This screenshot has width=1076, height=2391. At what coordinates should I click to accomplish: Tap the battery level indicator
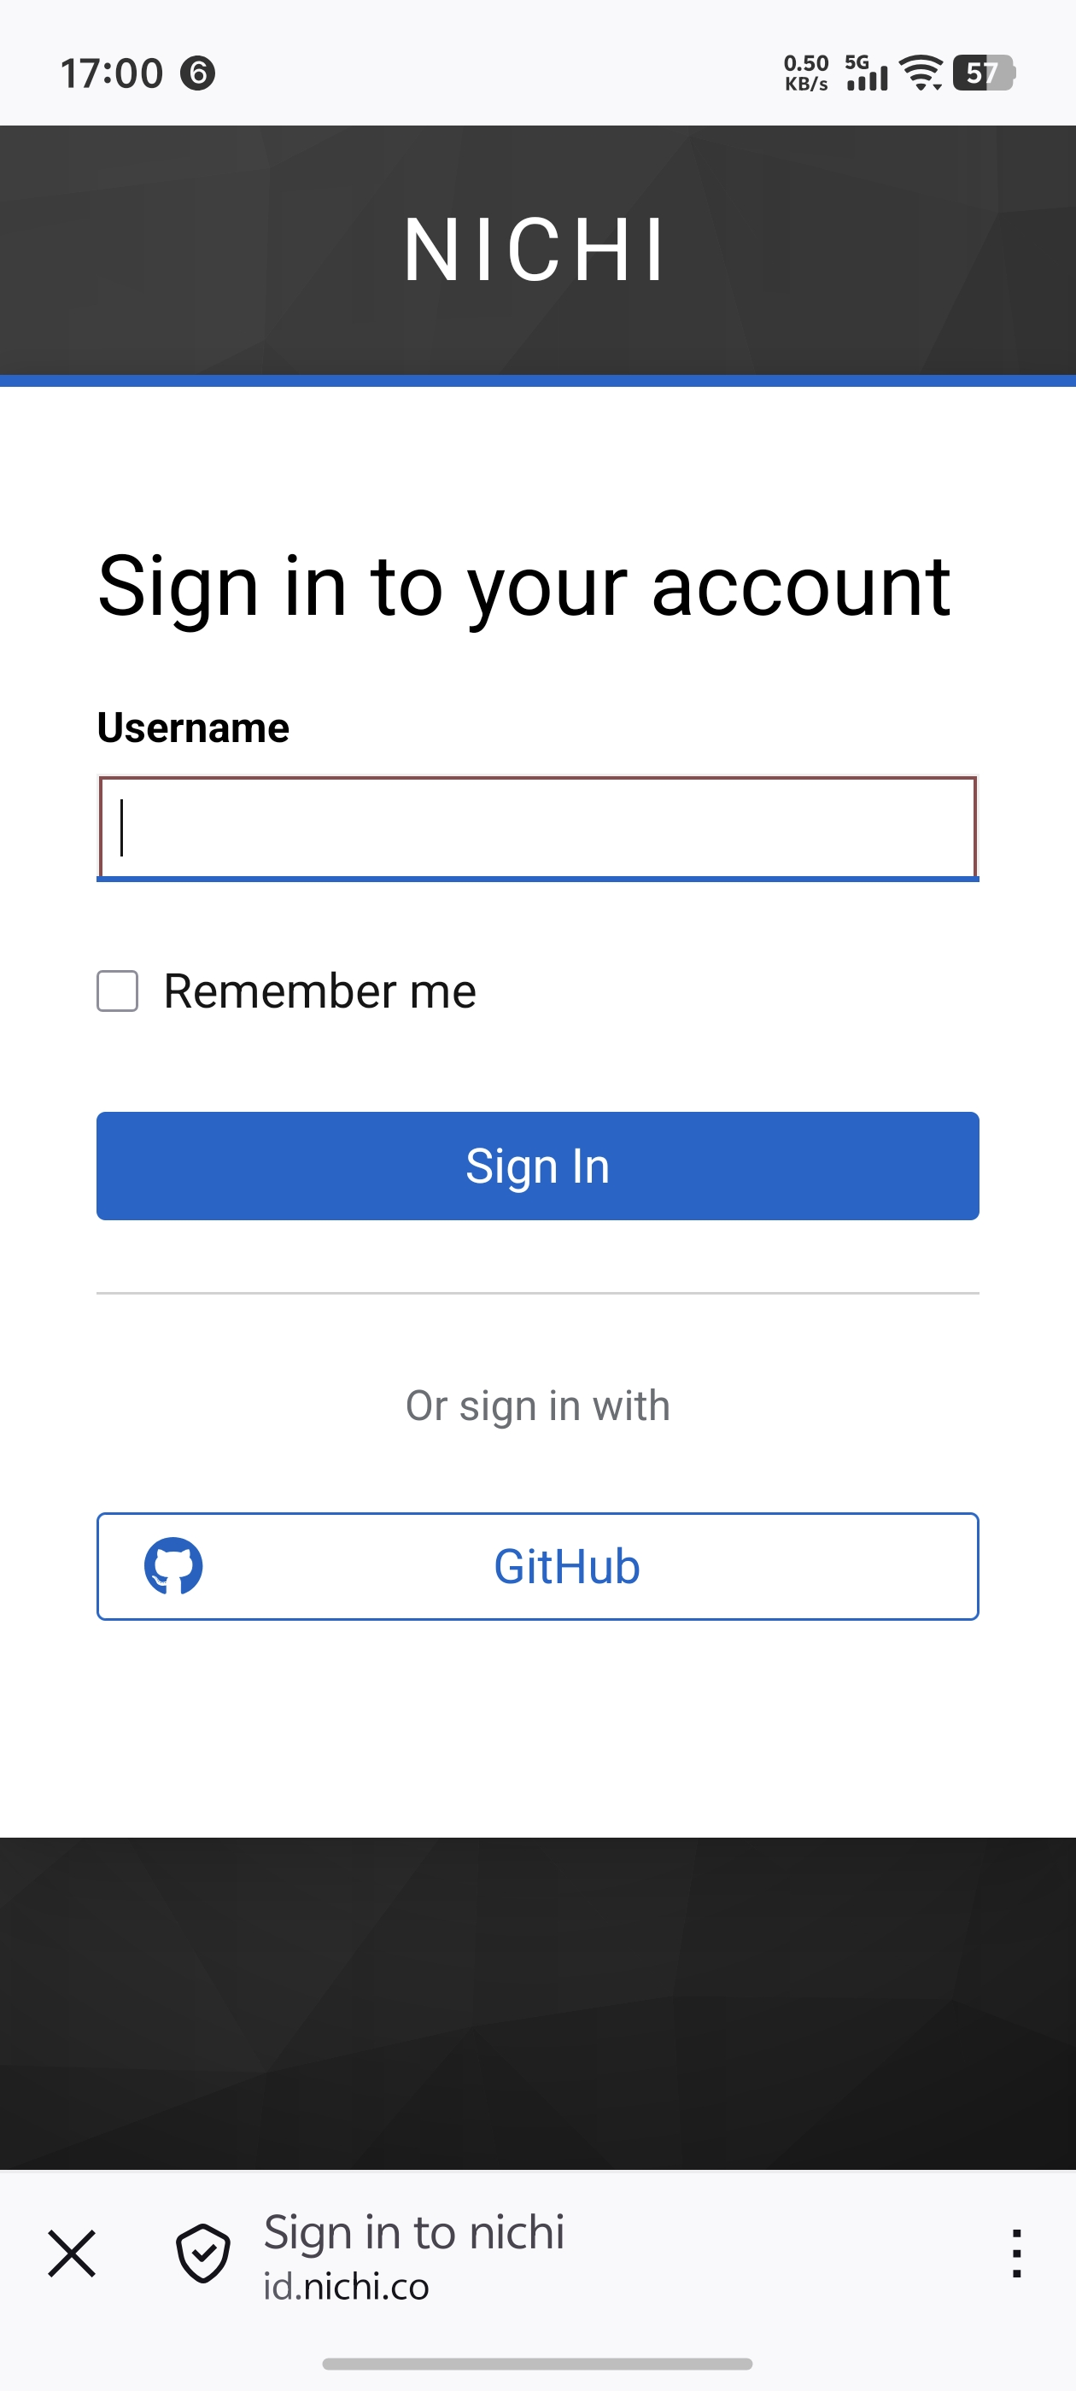point(983,73)
